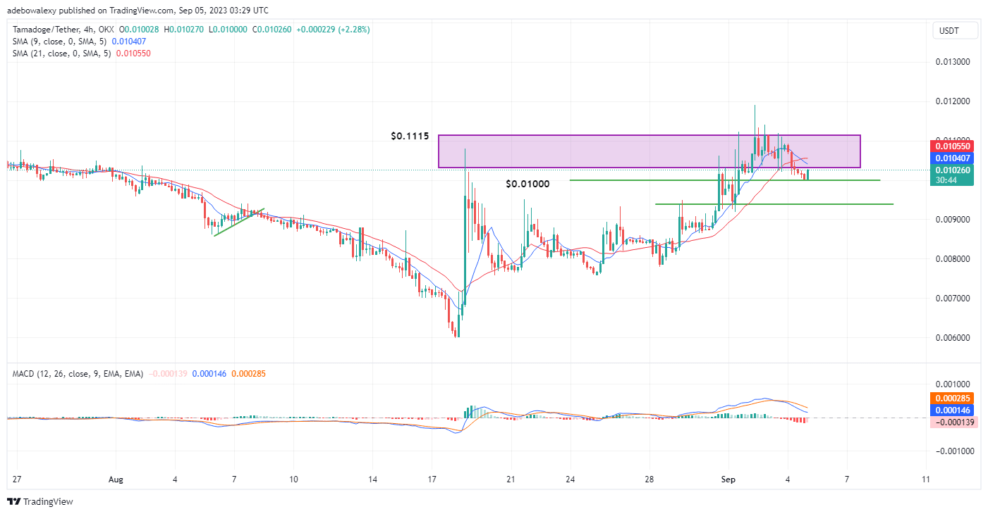Click the red 0.010550 SMA price label
The width and height of the screenshot is (988, 514).
click(x=953, y=146)
